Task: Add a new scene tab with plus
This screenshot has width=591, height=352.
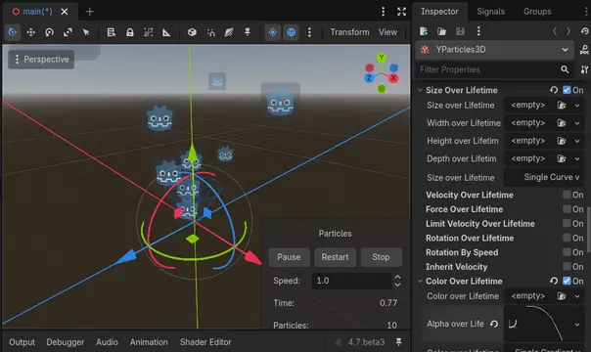Action: pyautogui.click(x=89, y=12)
